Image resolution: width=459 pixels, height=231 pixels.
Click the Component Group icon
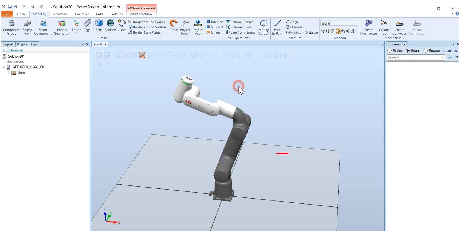point(11,27)
